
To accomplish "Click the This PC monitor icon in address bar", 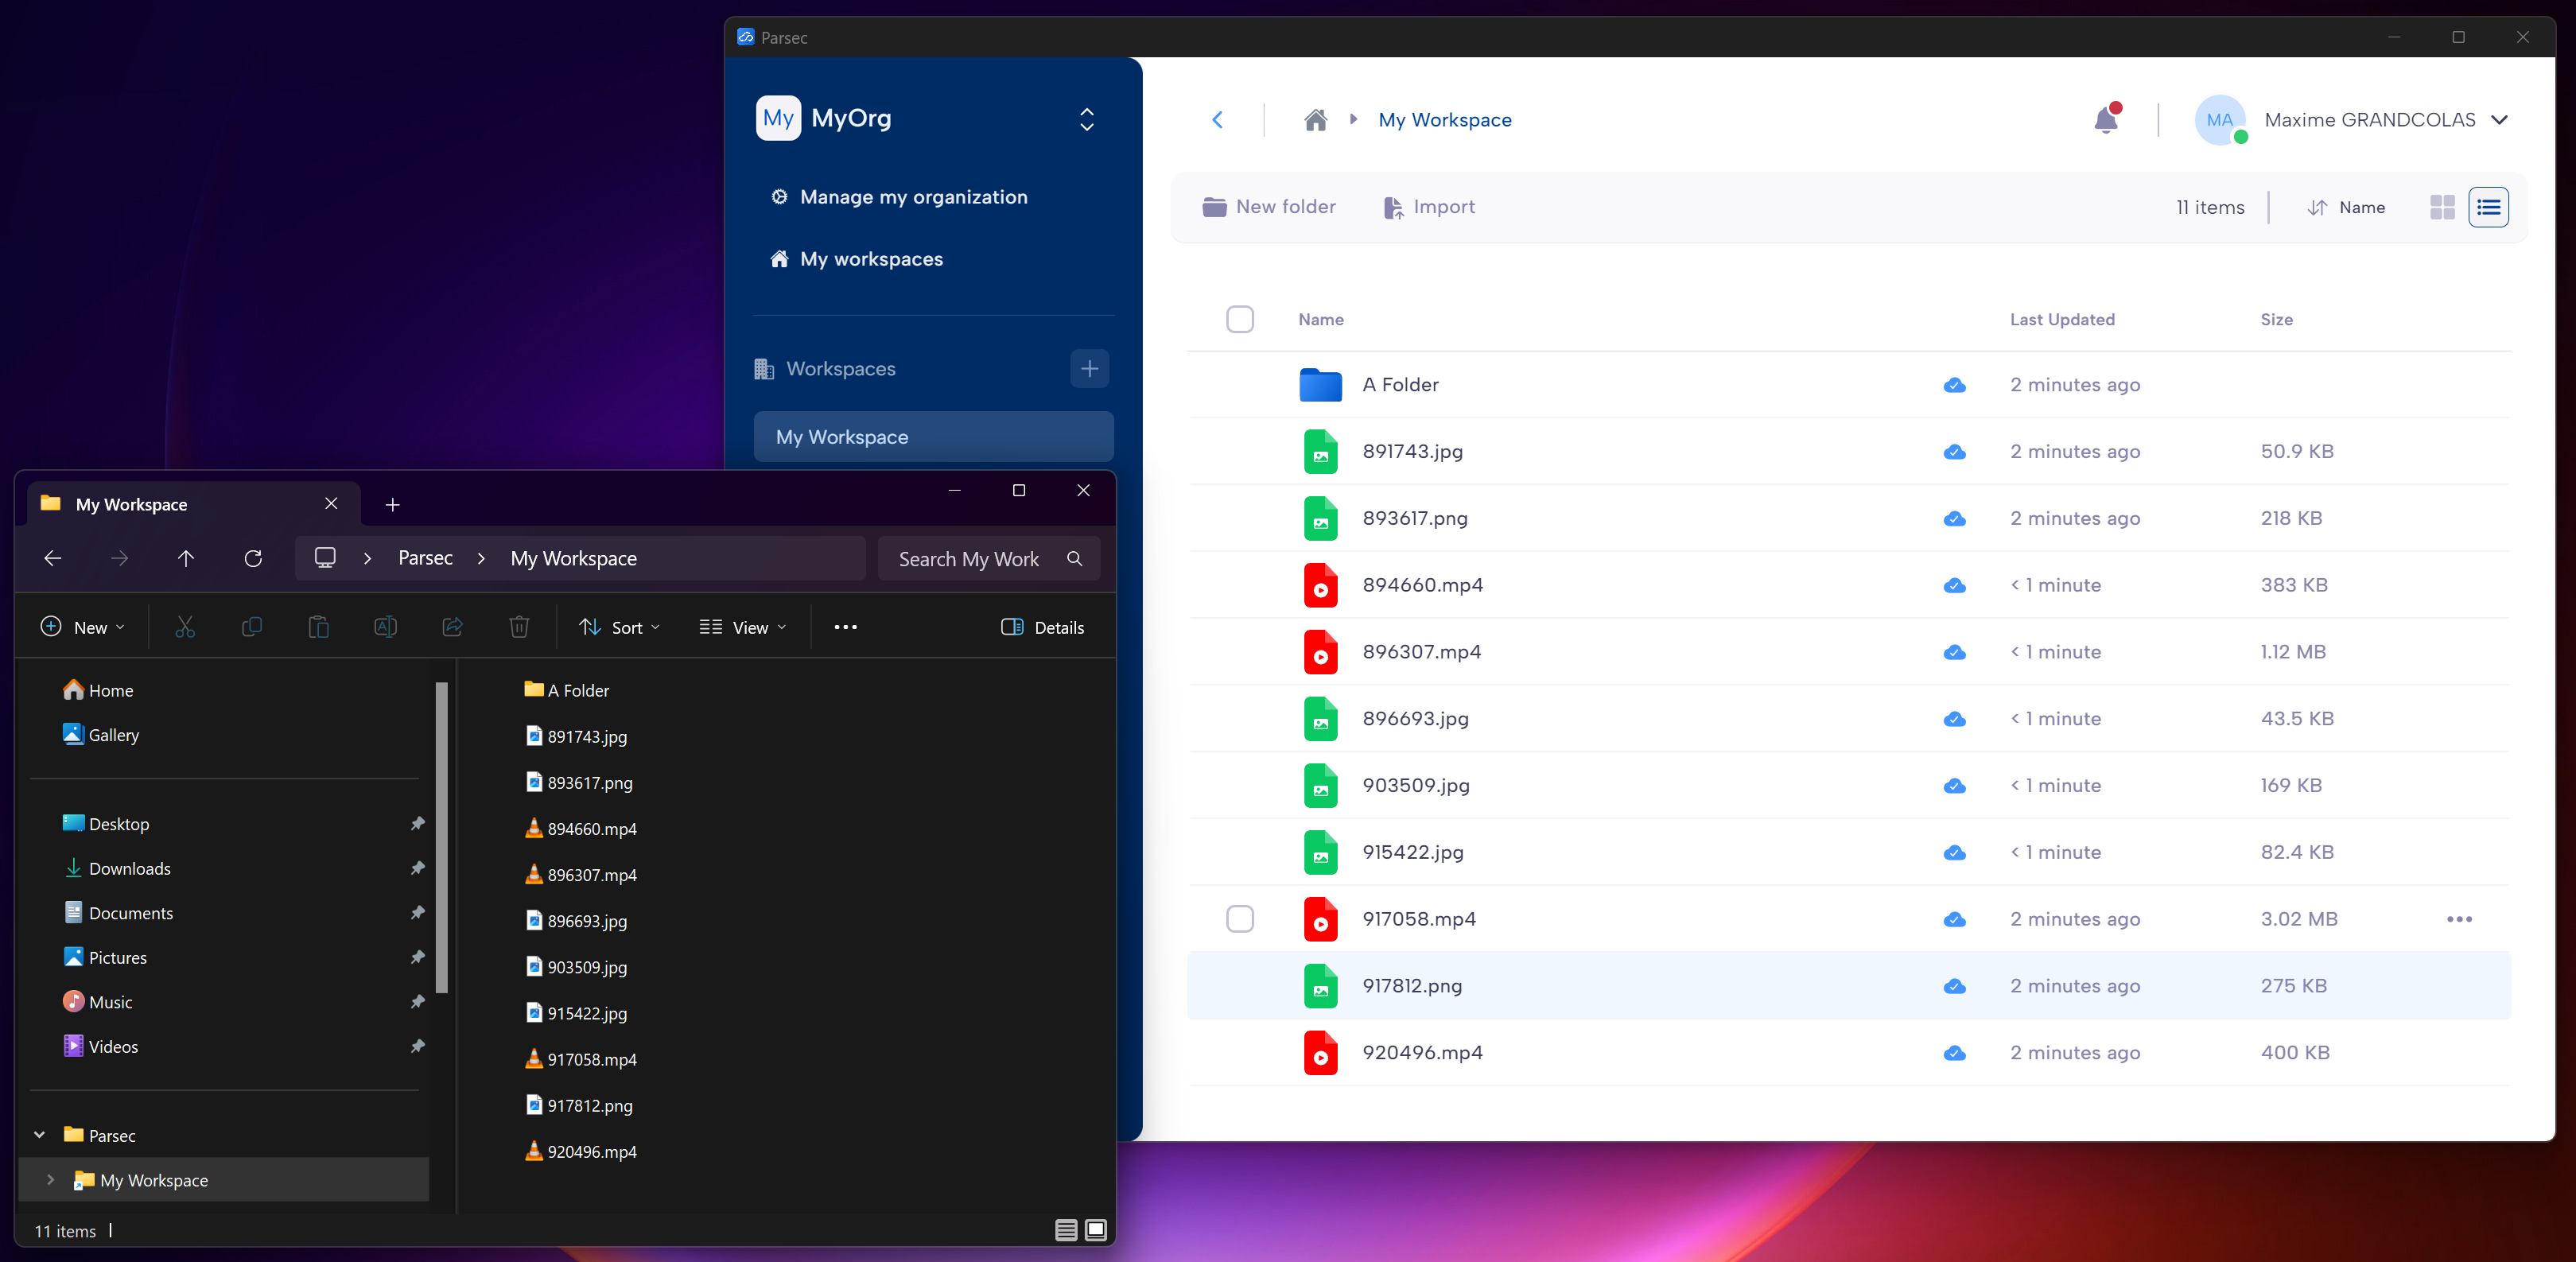I will click(x=325, y=558).
